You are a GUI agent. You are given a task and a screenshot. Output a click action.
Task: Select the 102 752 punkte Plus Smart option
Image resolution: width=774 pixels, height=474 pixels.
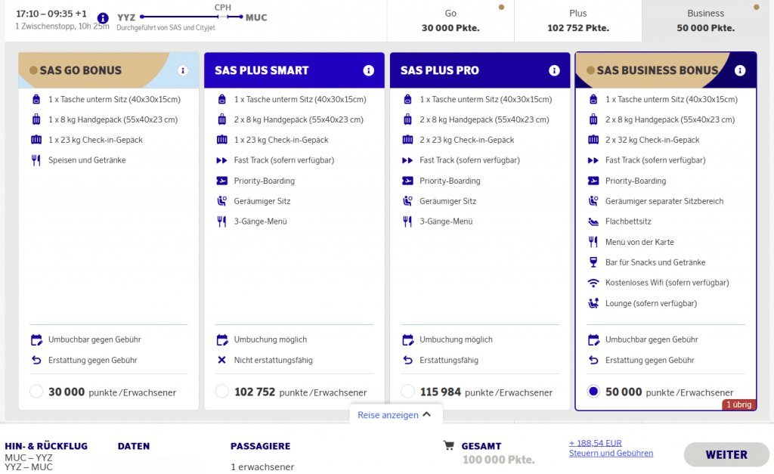[x=222, y=392]
